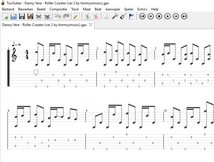Open the Beeld menu

41,9
